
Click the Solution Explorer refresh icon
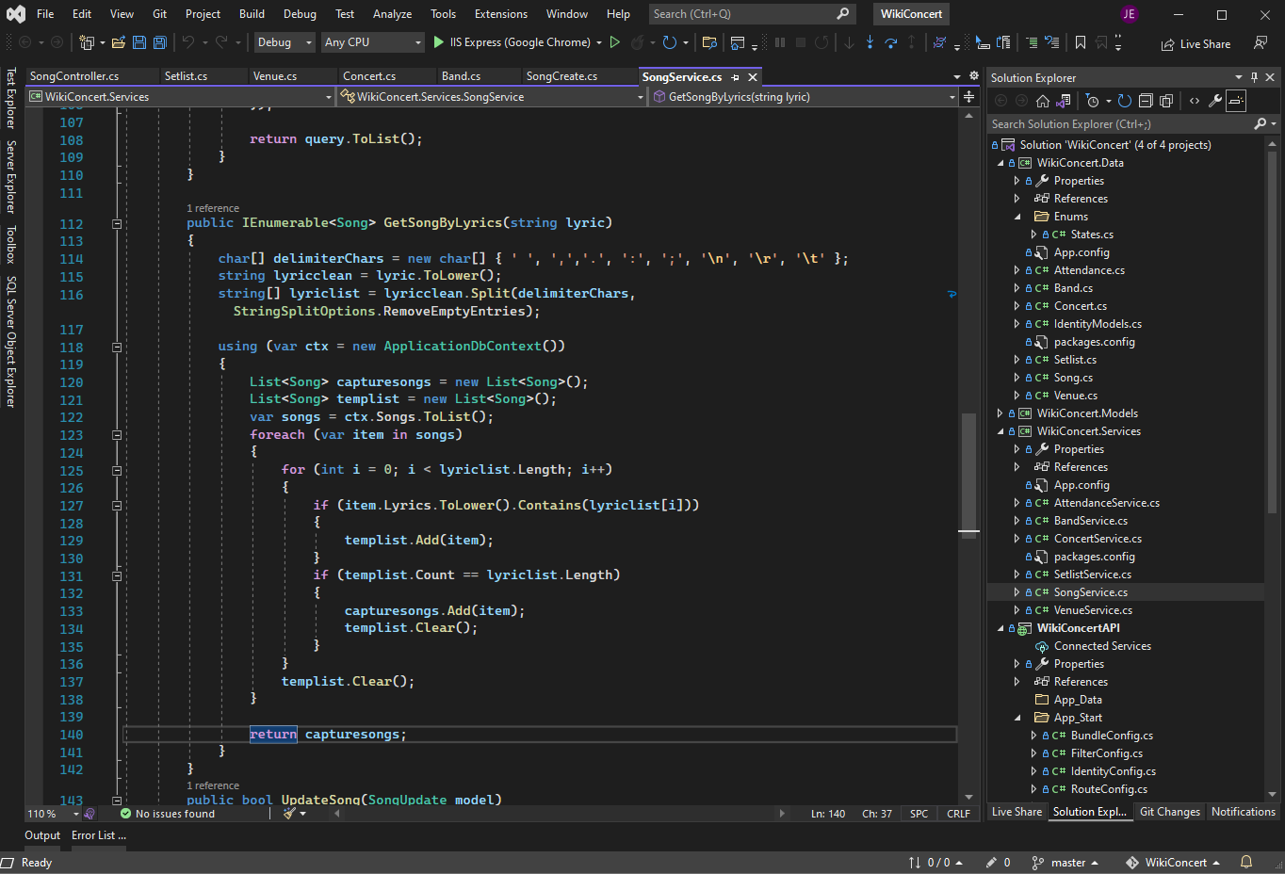pos(1125,101)
